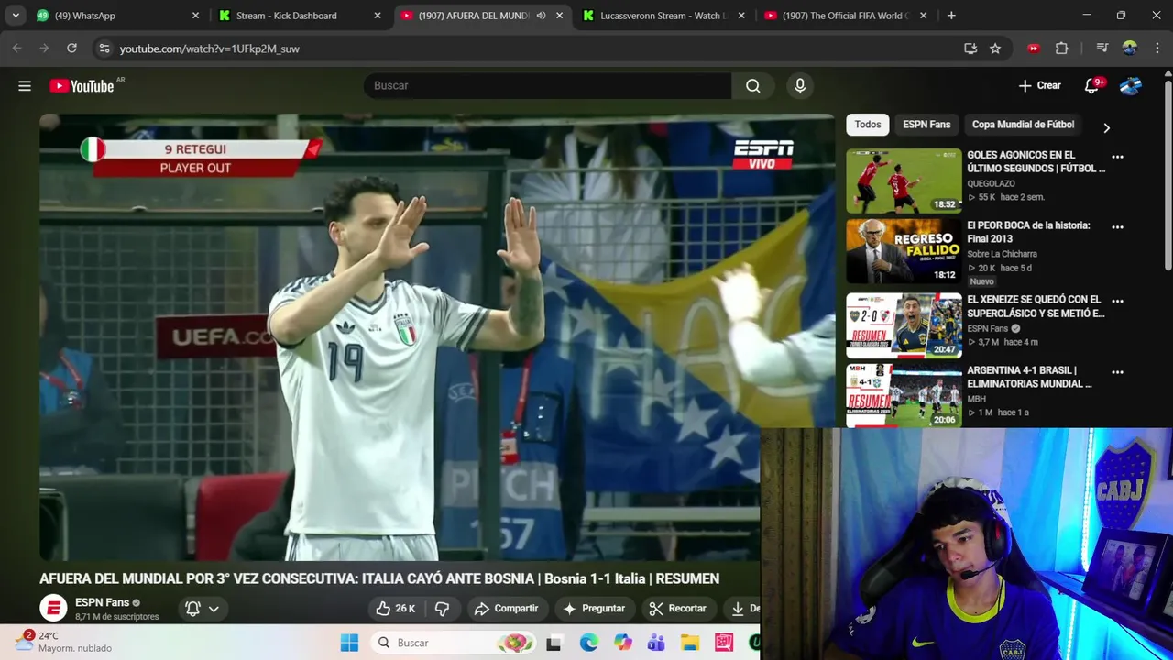Open Chrome extensions puzzle icon
Screen dimensions: 1173x660
[x=1062, y=49]
